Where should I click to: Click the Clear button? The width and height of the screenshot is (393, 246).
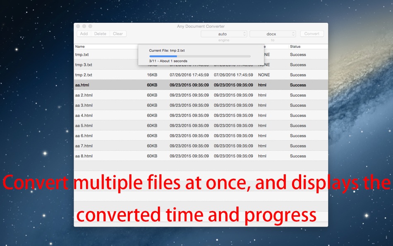[x=118, y=34]
